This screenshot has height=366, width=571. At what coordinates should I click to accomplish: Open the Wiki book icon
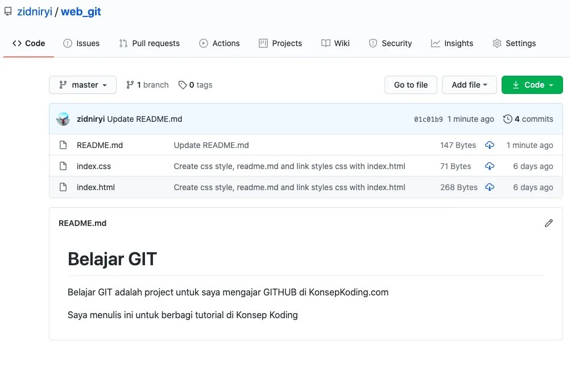(325, 43)
